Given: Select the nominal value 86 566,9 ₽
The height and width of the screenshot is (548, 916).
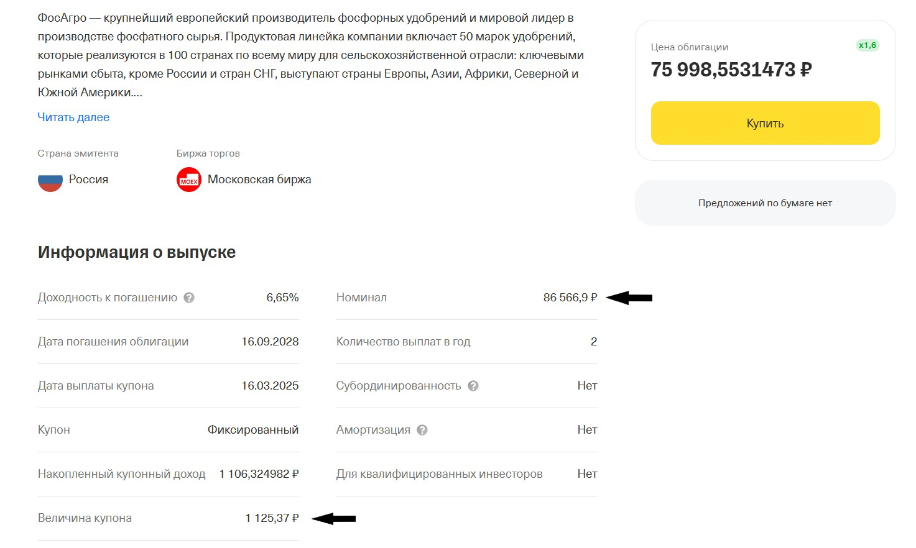Looking at the screenshot, I should 570,298.
